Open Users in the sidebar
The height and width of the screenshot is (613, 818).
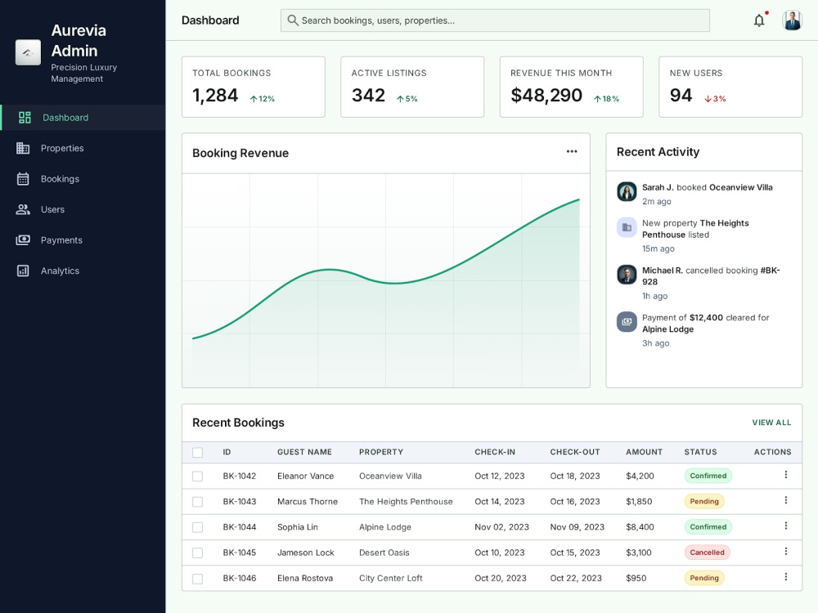[x=83, y=209]
